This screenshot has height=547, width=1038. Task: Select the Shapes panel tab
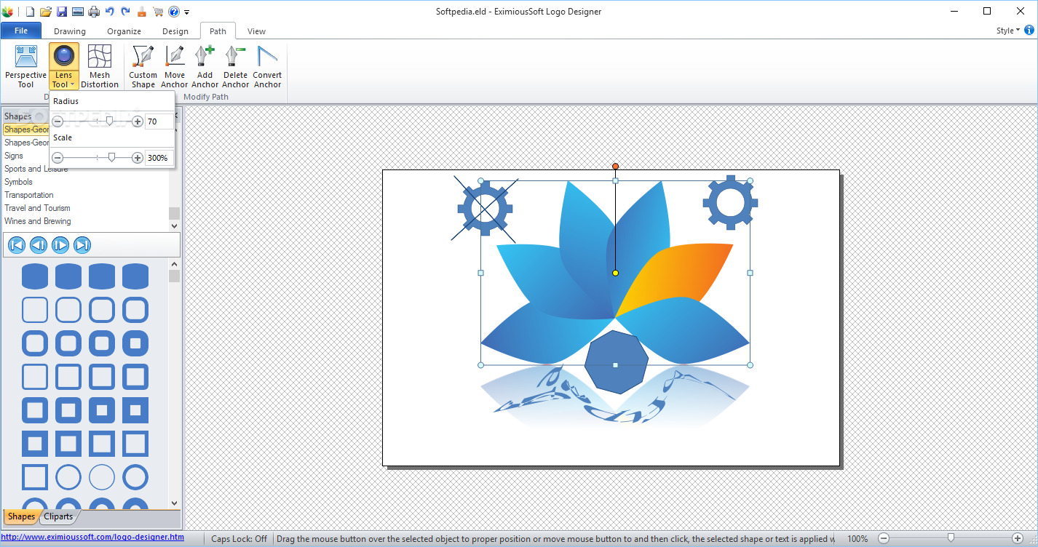(21, 516)
